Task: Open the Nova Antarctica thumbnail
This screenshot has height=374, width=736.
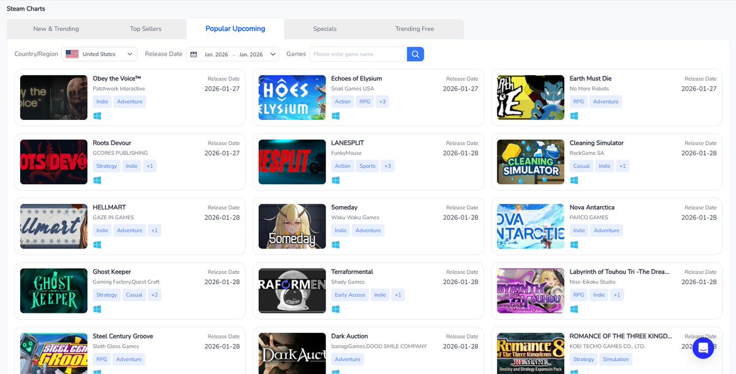Action: 531,226
